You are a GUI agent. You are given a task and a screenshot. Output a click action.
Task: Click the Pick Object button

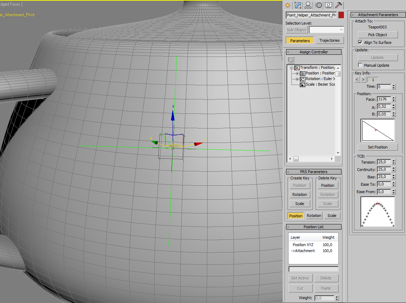(378, 35)
